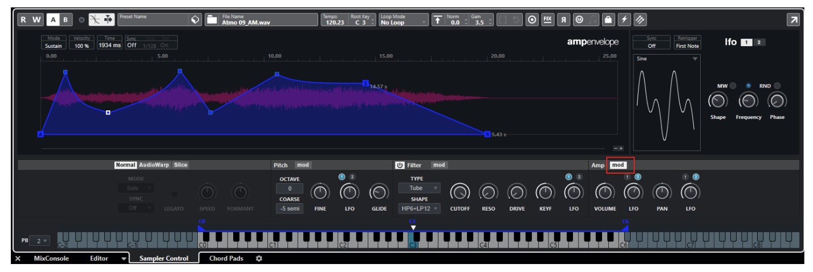Open Chord Pads tab
Screen dimensions: 813x272
[226, 258]
